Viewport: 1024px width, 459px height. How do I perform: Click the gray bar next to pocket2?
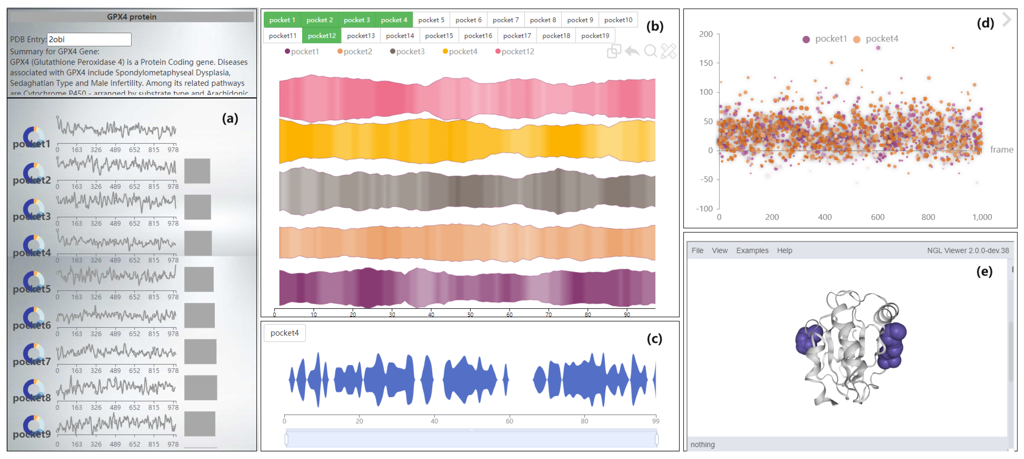(x=197, y=171)
